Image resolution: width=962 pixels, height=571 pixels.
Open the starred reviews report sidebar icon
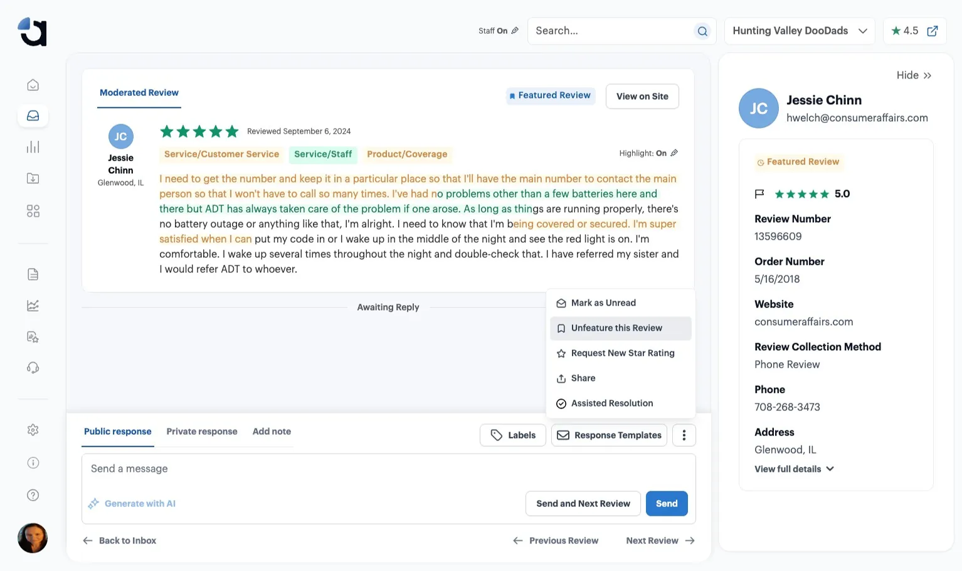click(x=33, y=337)
